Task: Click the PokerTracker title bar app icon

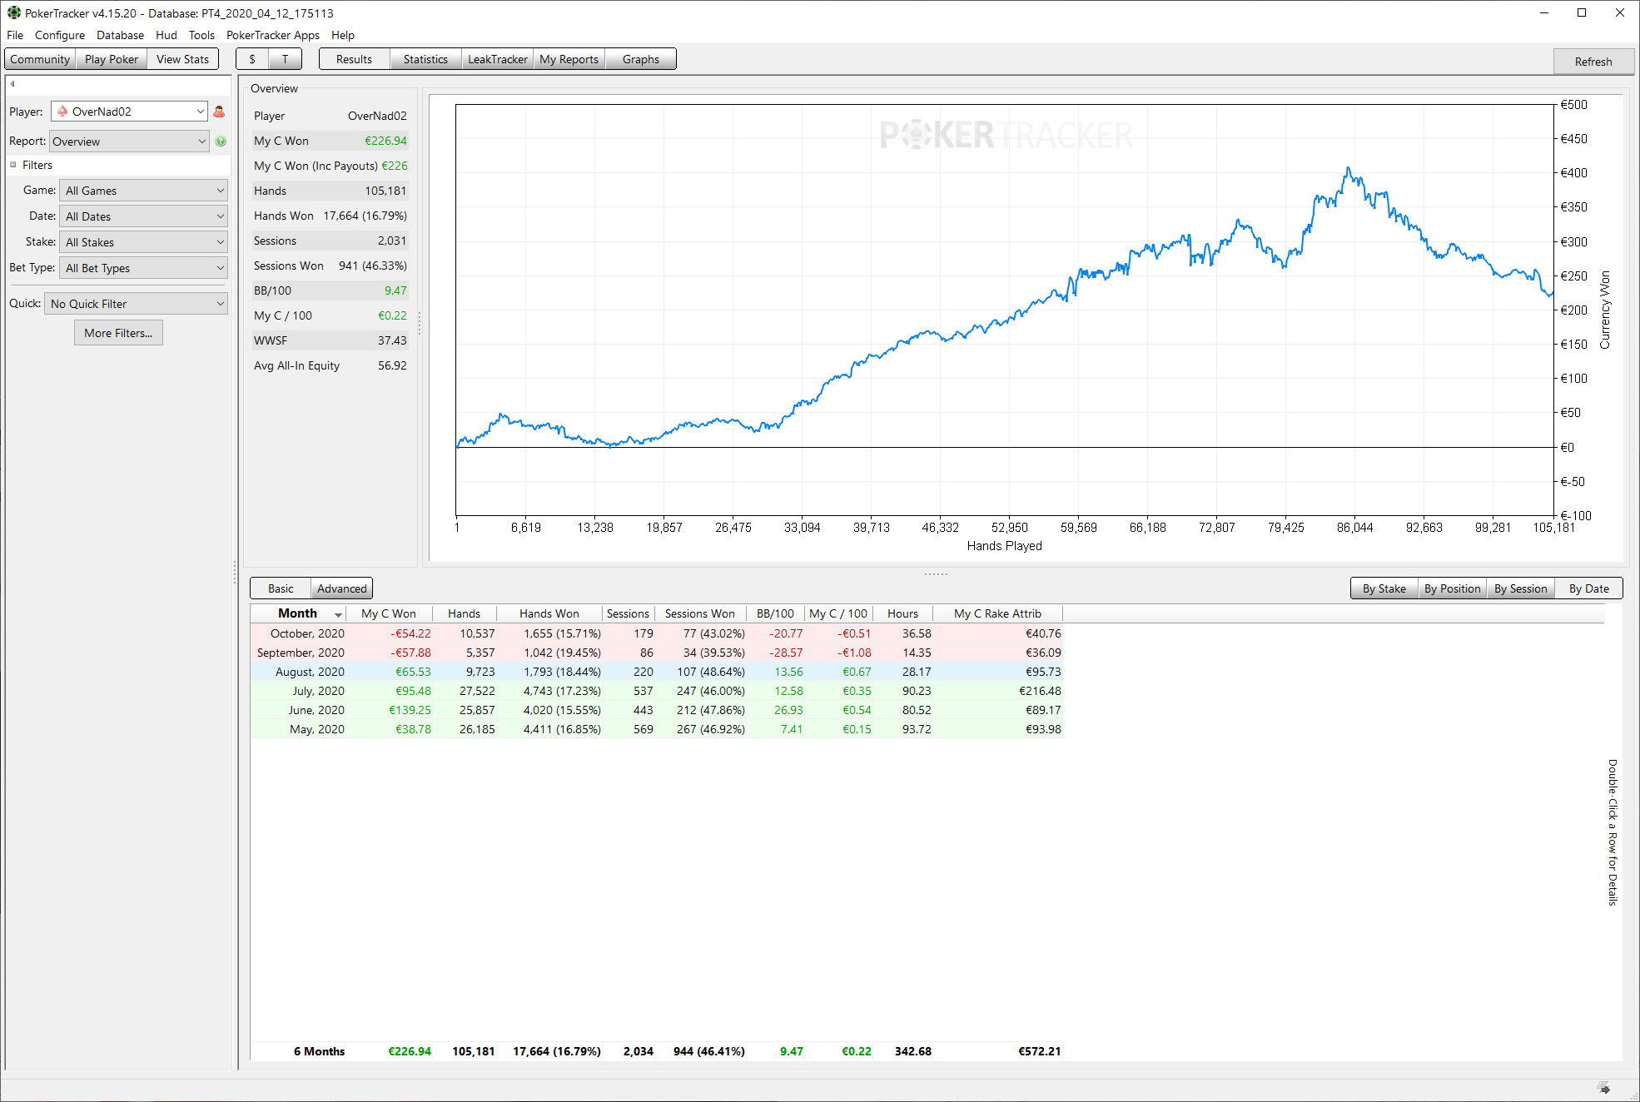Action: pyautogui.click(x=13, y=12)
